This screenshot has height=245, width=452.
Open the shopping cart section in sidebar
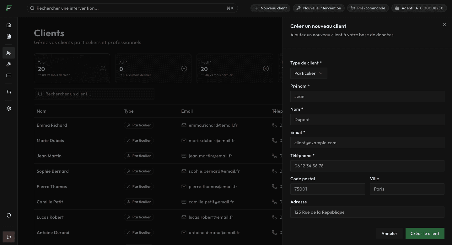(x=9, y=92)
